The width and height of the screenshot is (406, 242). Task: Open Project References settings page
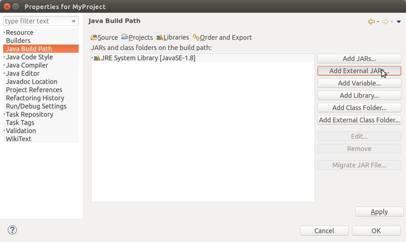(x=34, y=90)
